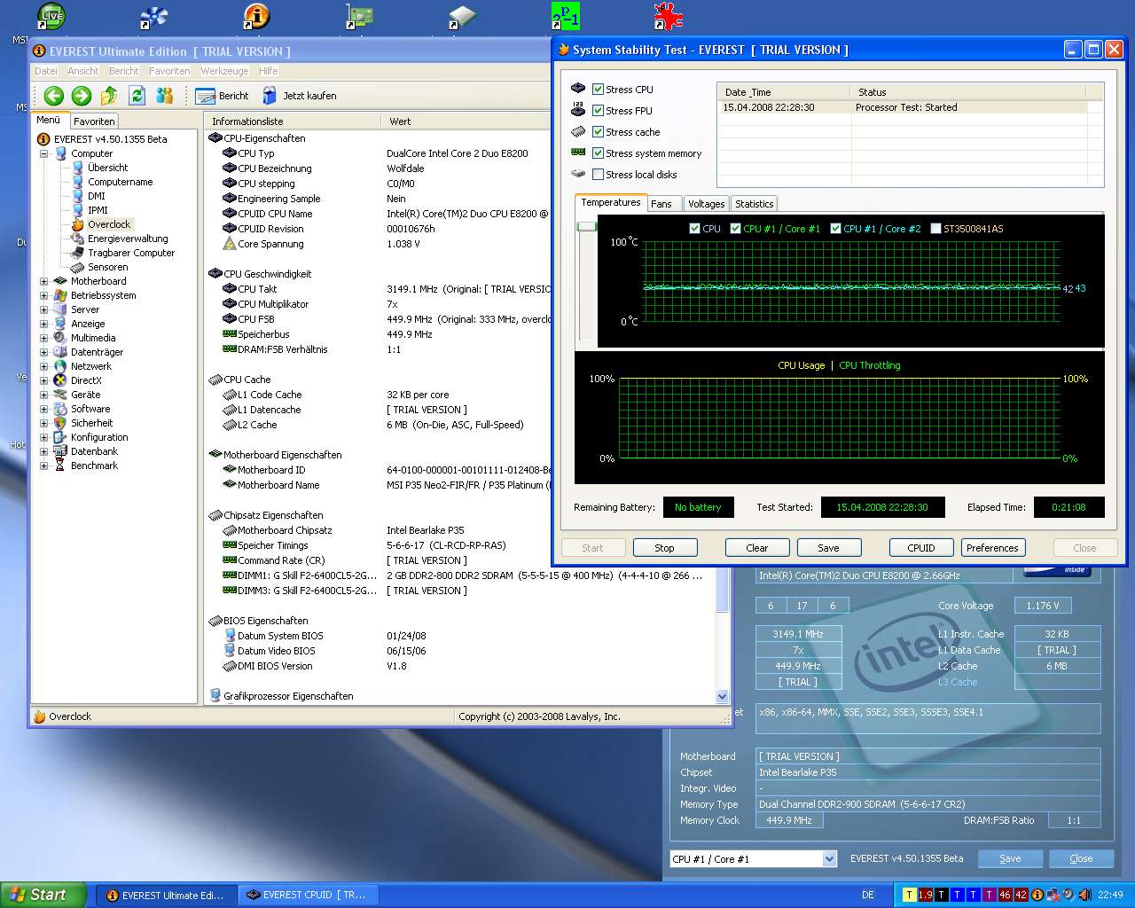Click the Clear button in stability test

coord(757,548)
